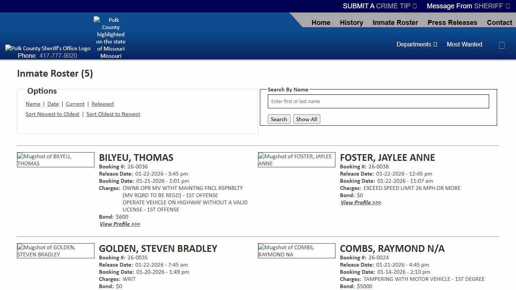516x290 pixels.
Task: Switch to the Press Releases tab
Action: [x=452, y=22]
